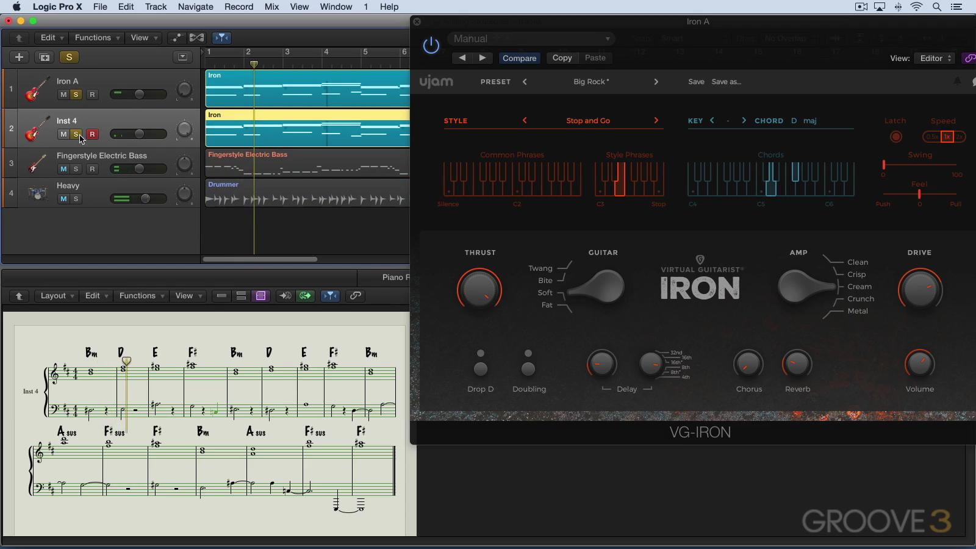Record-enable the Iron A track
Viewport: 976px width, 549px height.
(x=92, y=95)
